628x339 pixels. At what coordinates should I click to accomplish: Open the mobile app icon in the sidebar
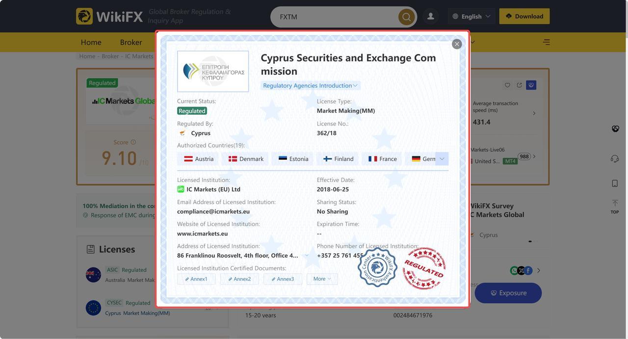(x=615, y=183)
